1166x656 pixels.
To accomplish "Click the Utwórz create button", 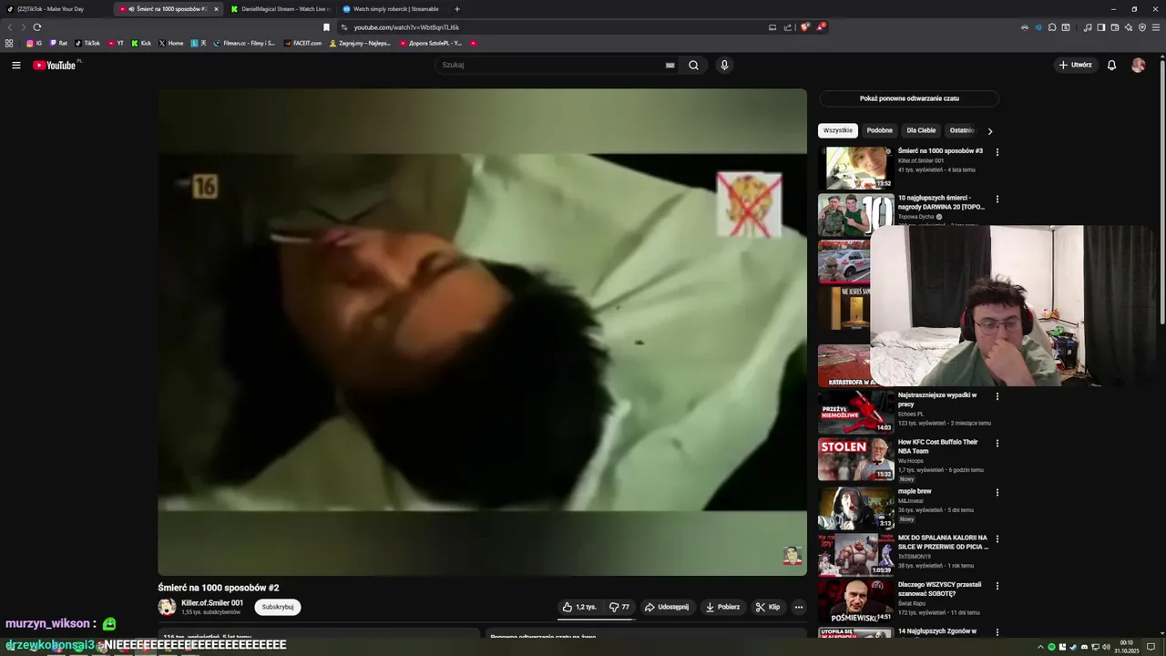I will tap(1075, 66).
